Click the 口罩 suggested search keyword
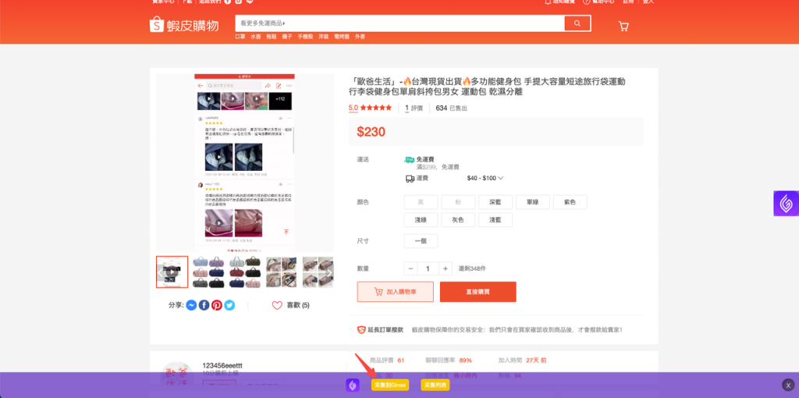The image size is (799, 398). [240, 37]
